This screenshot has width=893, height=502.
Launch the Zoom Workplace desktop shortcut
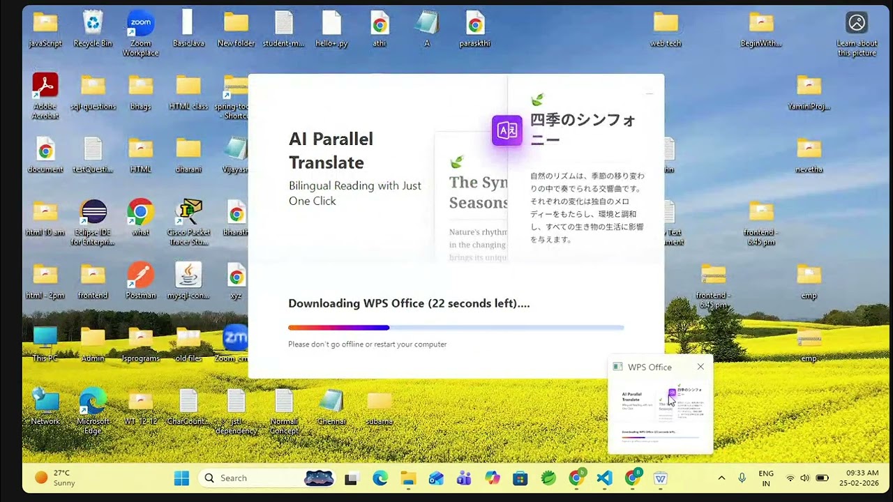(140, 33)
